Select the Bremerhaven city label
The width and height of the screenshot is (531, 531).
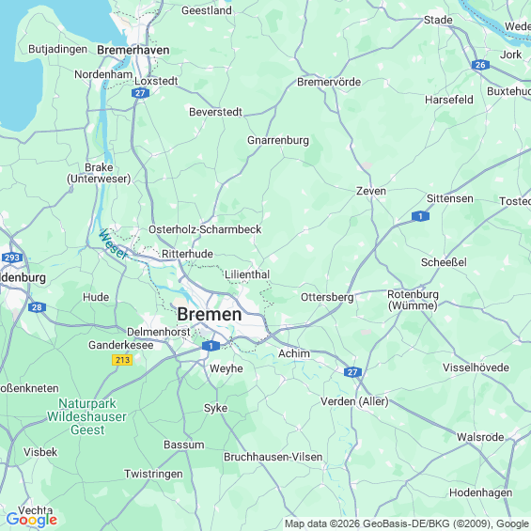point(133,50)
